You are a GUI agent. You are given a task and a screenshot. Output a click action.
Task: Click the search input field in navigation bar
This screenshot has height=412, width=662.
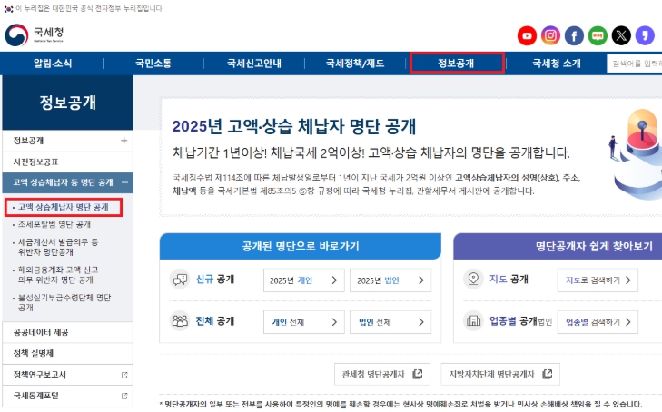point(634,64)
